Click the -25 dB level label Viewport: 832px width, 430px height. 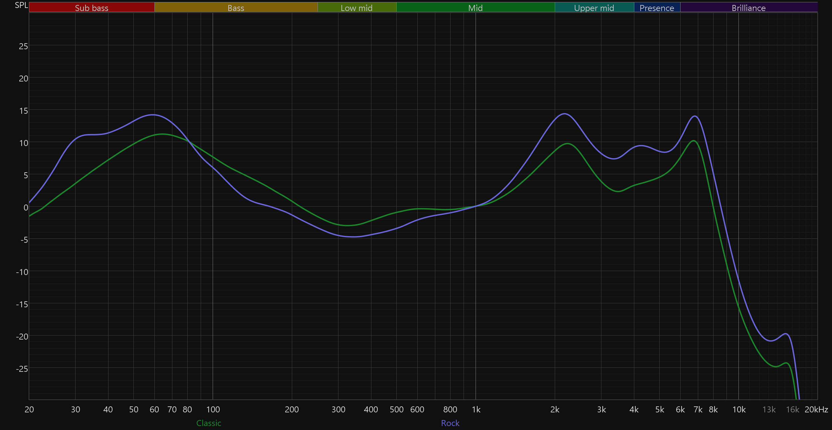22,369
